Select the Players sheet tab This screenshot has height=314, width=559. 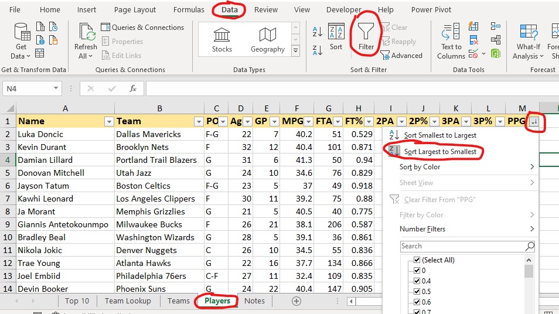click(x=217, y=301)
